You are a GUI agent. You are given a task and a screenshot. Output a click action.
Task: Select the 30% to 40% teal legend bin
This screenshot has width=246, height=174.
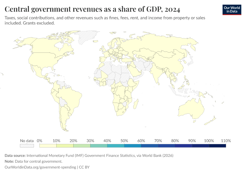[x=99, y=146]
